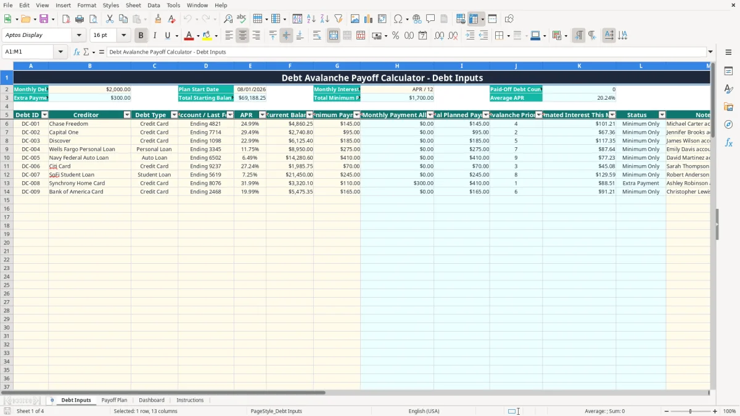Cut the selection with scissors icon
Screen dimensions: 740x416
click(x=109, y=19)
